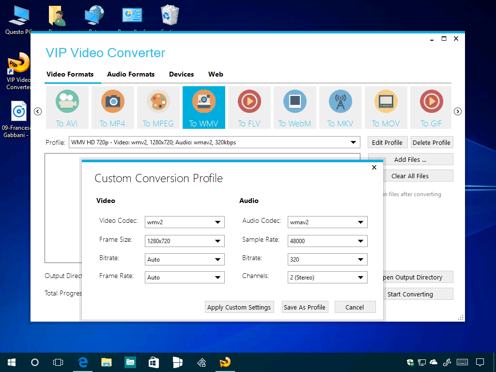The height and width of the screenshot is (372, 496).
Task: Open the audio Bitrate 320 dropdown
Action: point(327,260)
